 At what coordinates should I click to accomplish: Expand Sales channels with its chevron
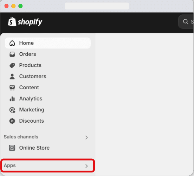[86, 137]
